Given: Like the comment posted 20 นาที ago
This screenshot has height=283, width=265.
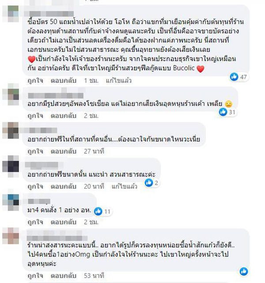Looking at the screenshot, I should point(35,186).
